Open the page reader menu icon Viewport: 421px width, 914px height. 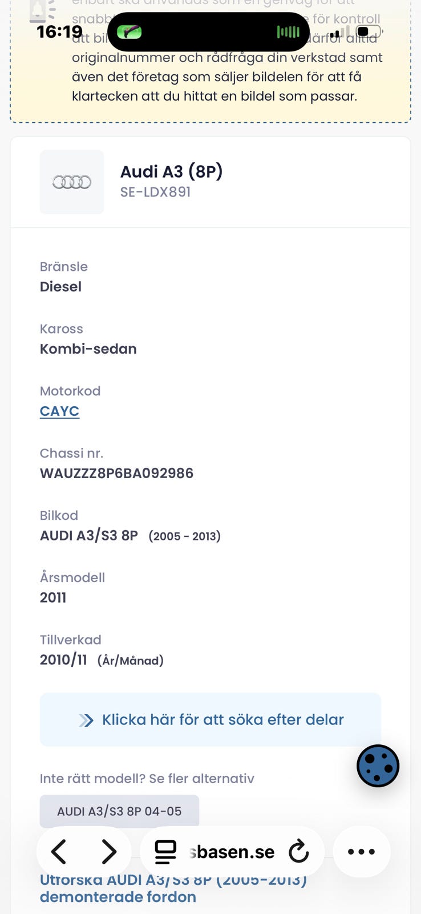coord(165,852)
